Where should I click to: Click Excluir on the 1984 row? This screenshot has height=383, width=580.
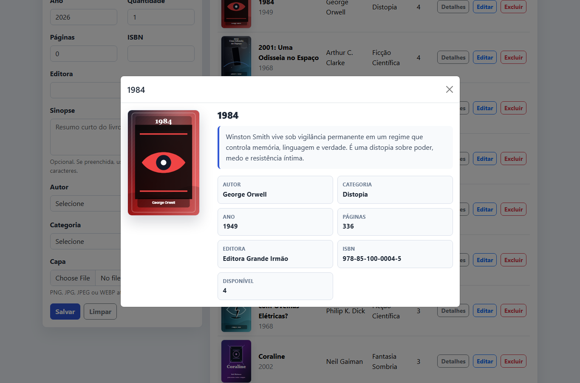[513, 7]
